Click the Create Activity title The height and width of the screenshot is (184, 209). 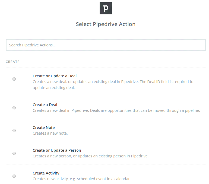tap(46, 173)
